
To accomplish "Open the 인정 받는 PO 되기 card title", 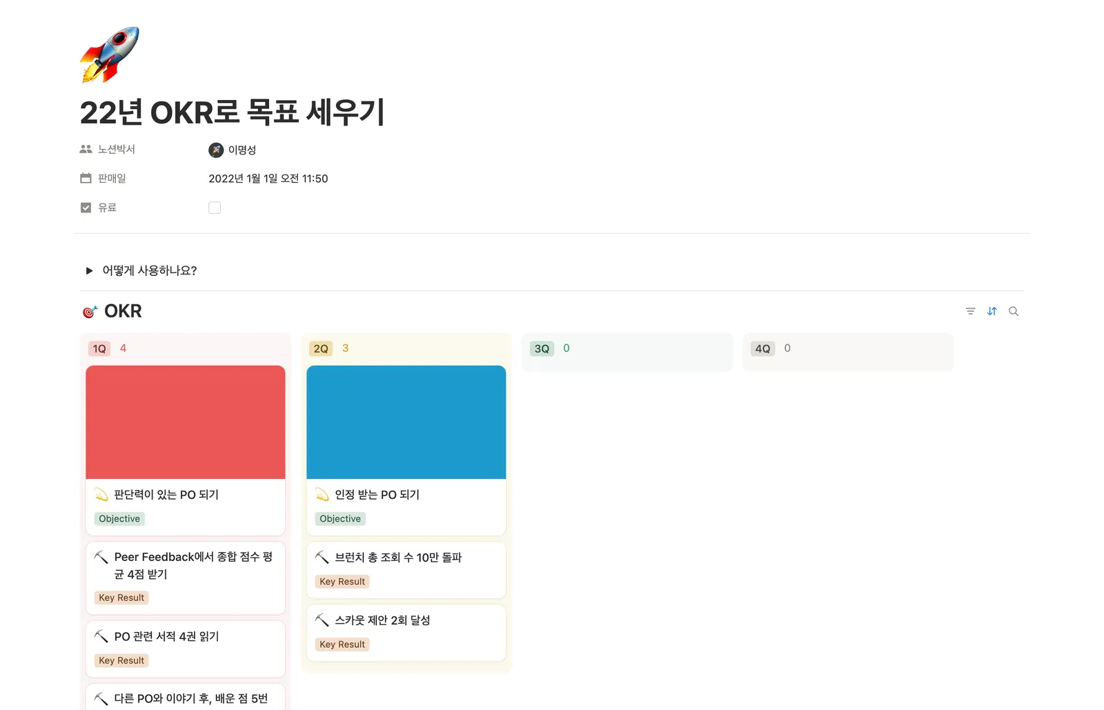I will [x=377, y=495].
